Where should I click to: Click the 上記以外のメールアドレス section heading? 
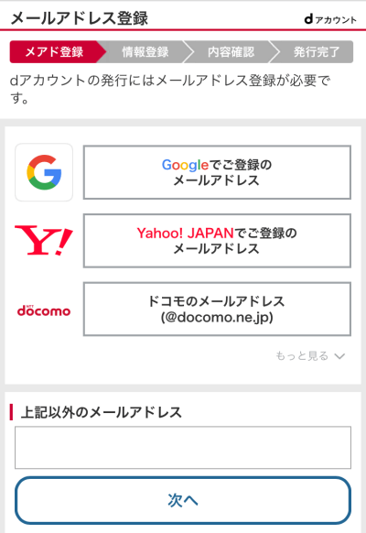[102, 412]
